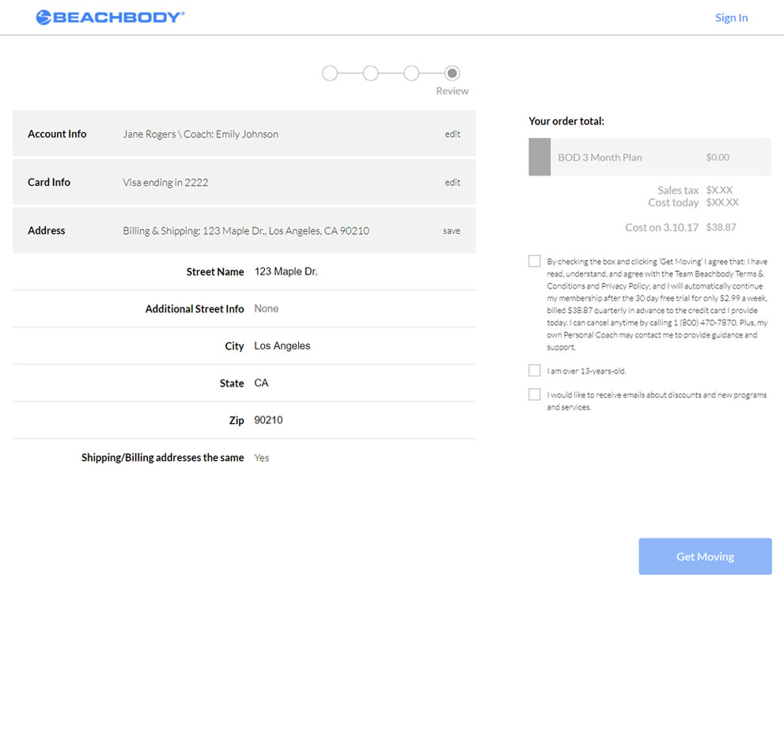
Task: Edit the Account Info section
Action: tap(453, 134)
